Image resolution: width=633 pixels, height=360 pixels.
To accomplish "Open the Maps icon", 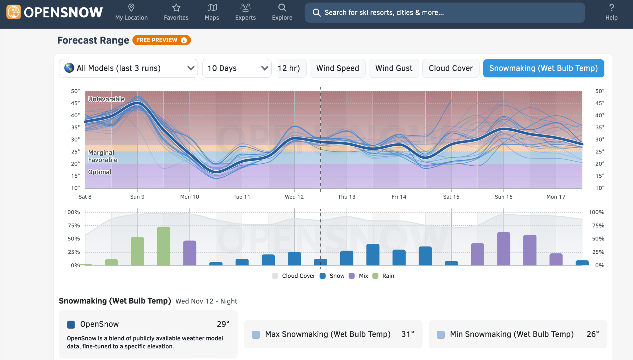I will pos(212,8).
